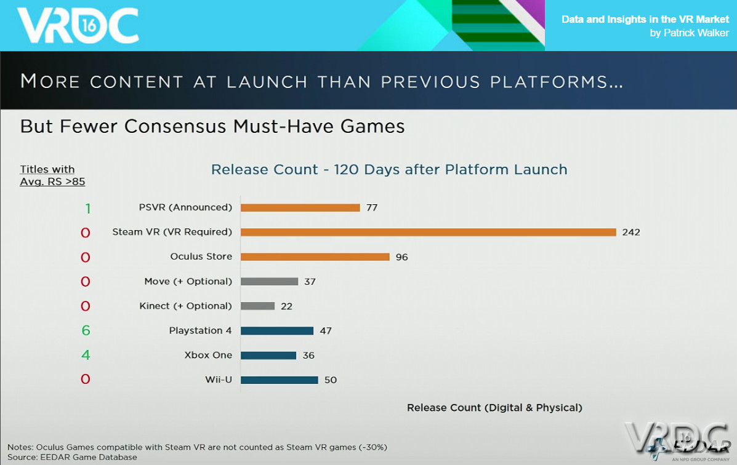Click the 'Kinect (+ Optional)' row label
Image resolution: width=737 pixels, height=465 pixels.
point(186,305)
